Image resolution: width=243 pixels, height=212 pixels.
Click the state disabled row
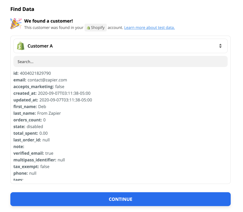(x=28, y=126)
